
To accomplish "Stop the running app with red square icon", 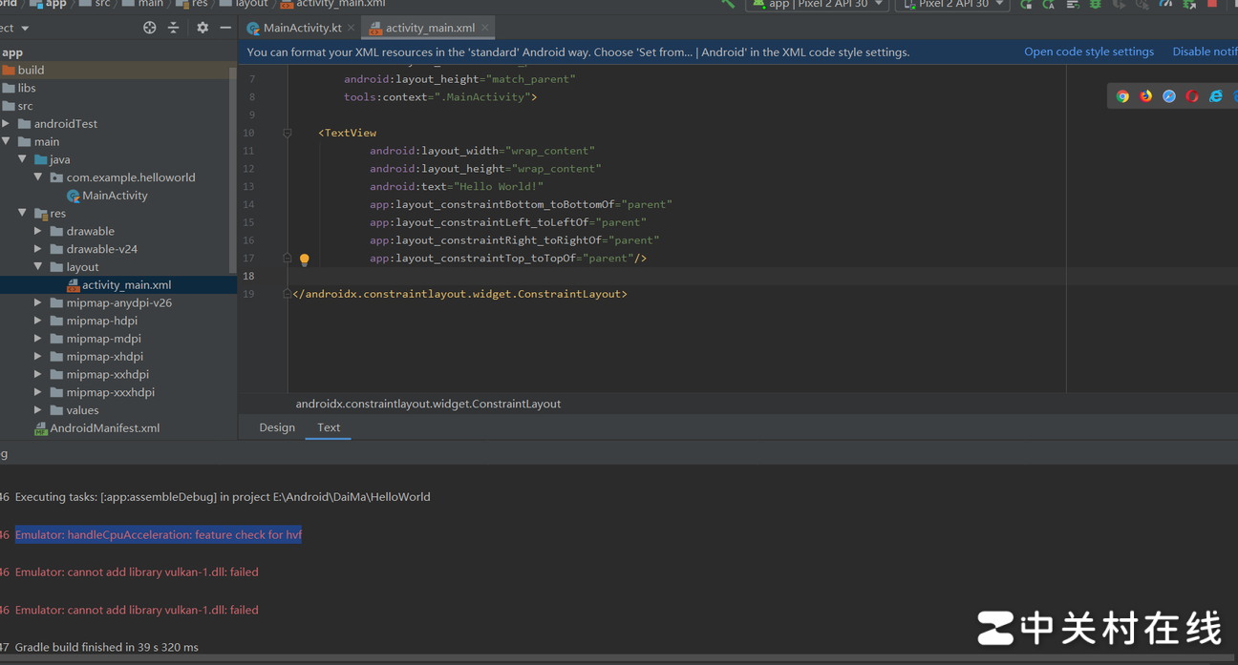I will (x=1213, y=5).
